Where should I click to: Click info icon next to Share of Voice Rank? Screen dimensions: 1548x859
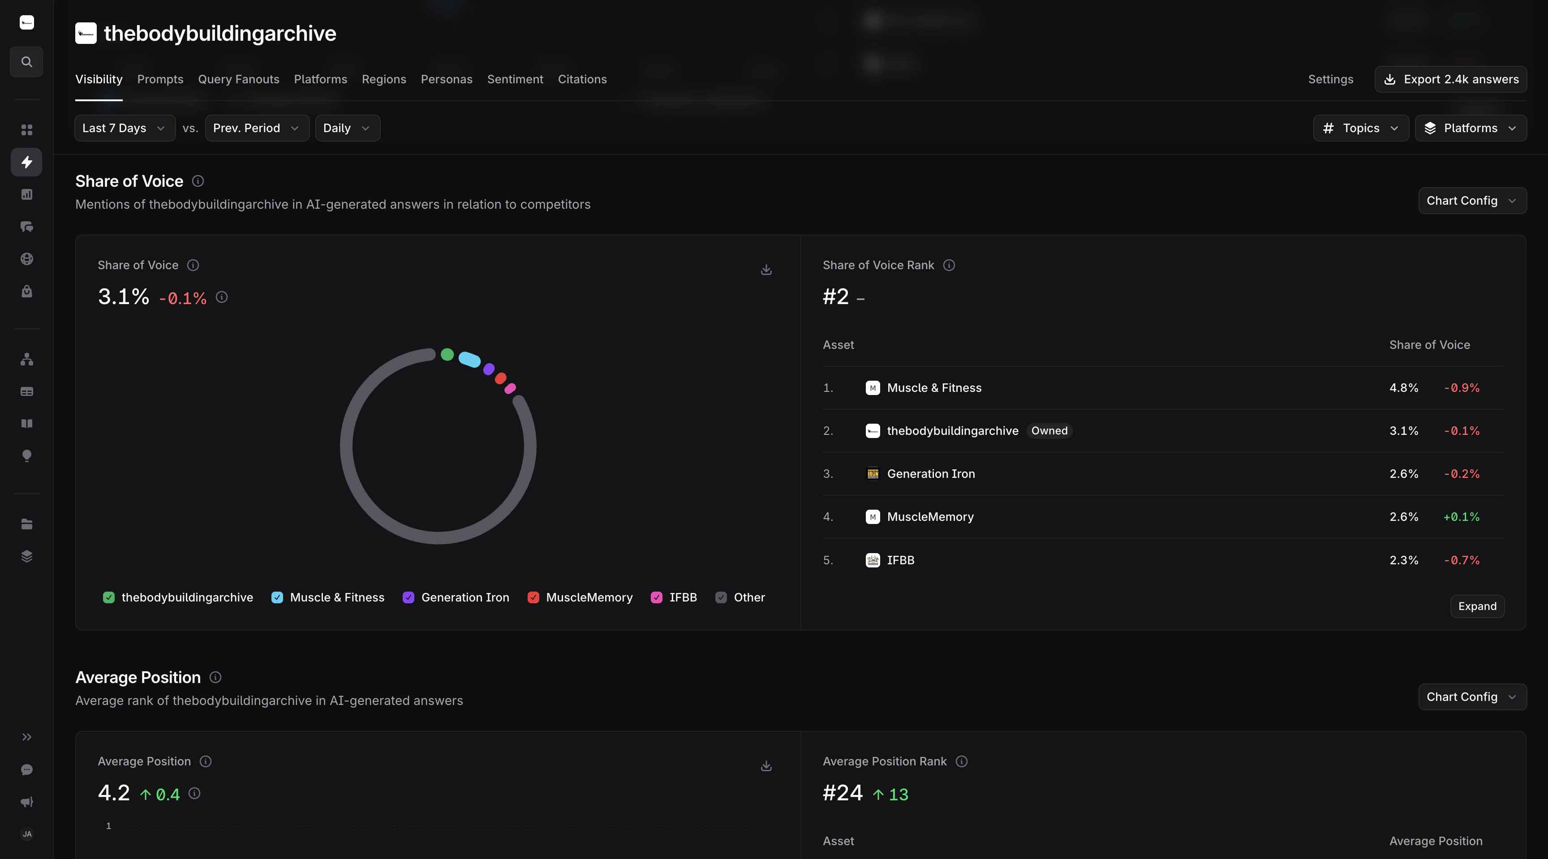(x=949, y=265)
